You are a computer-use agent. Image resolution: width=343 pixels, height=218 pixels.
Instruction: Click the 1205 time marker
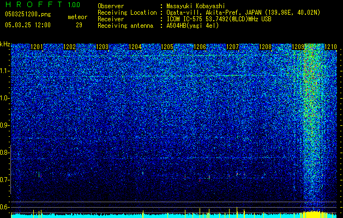[x=167, y=47]
